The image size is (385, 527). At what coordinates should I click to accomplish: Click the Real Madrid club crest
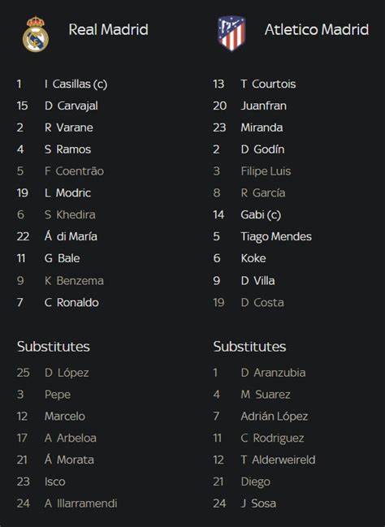tap(36, 34)
